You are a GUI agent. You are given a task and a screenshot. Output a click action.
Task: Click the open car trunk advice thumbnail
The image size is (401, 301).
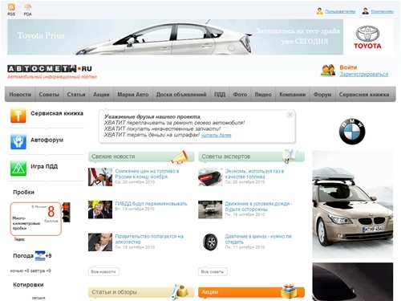210,177
